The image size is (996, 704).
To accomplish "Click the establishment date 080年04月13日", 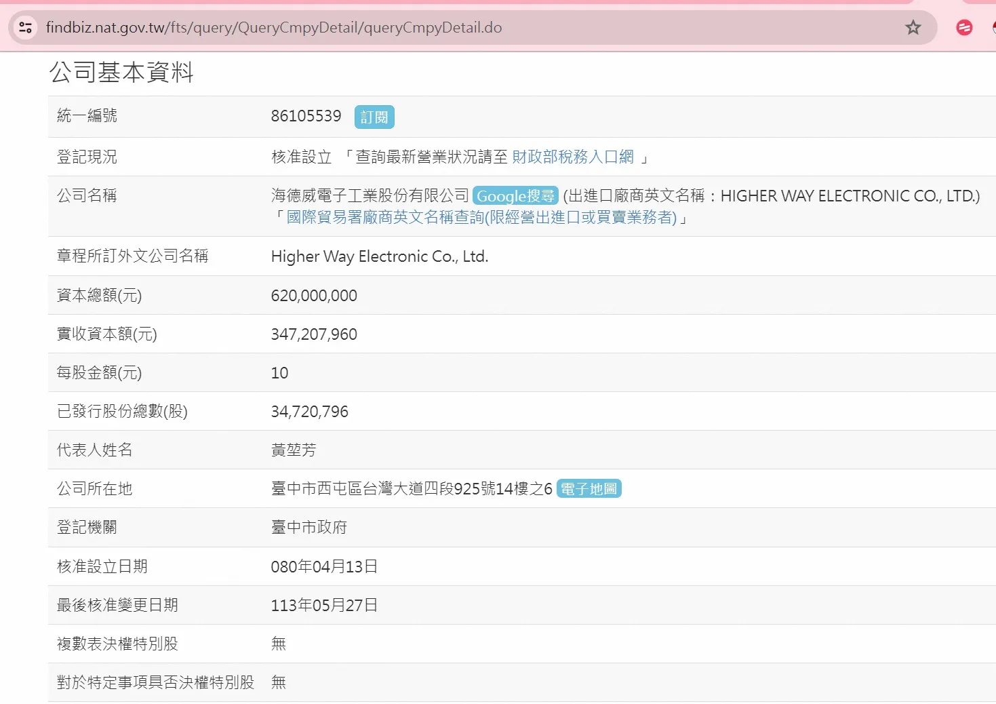I will coord(324,567).
